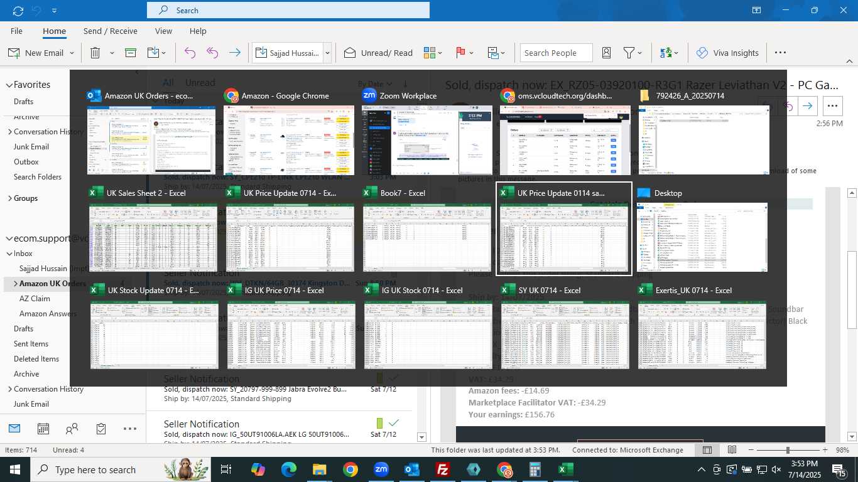Open the New Email dropdown arrow
The width and height of the screenshot is (858, 482).
coord(72,53)
